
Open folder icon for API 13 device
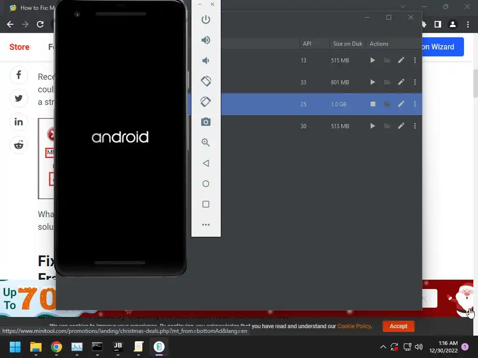coord(387,60)
